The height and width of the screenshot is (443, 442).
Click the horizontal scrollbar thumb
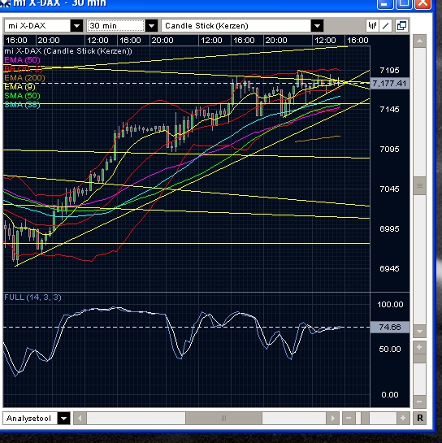point(223,418)
